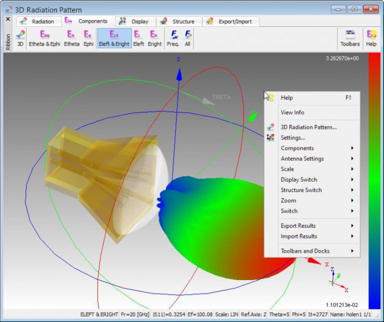
Task: Switch to the Radiation tab
Action: (x=39, y=21)
